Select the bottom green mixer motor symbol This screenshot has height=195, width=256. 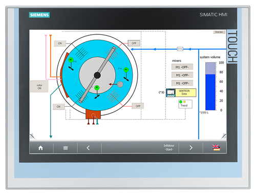[97, 88]
